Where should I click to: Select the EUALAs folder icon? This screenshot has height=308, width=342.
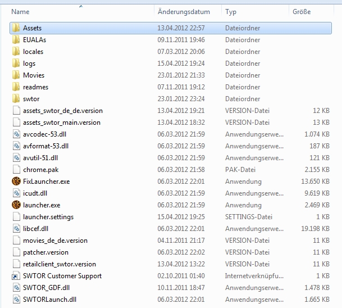tap(16, 40)
